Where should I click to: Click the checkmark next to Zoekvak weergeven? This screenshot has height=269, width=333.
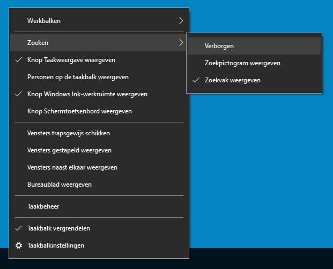point(196,80)
